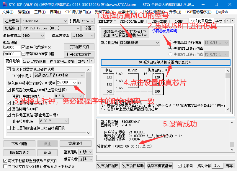This screenshot has width=237, height=171.
Task: Click 帮助 button
Action: click(x=48, y=152)
